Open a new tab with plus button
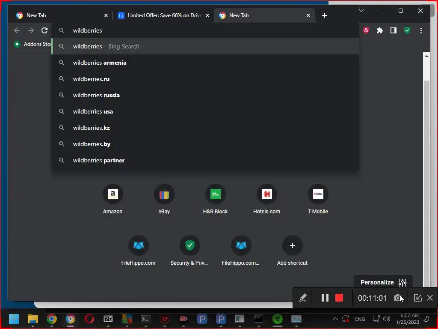The image size is (438, 329). (x=324, y=15)
